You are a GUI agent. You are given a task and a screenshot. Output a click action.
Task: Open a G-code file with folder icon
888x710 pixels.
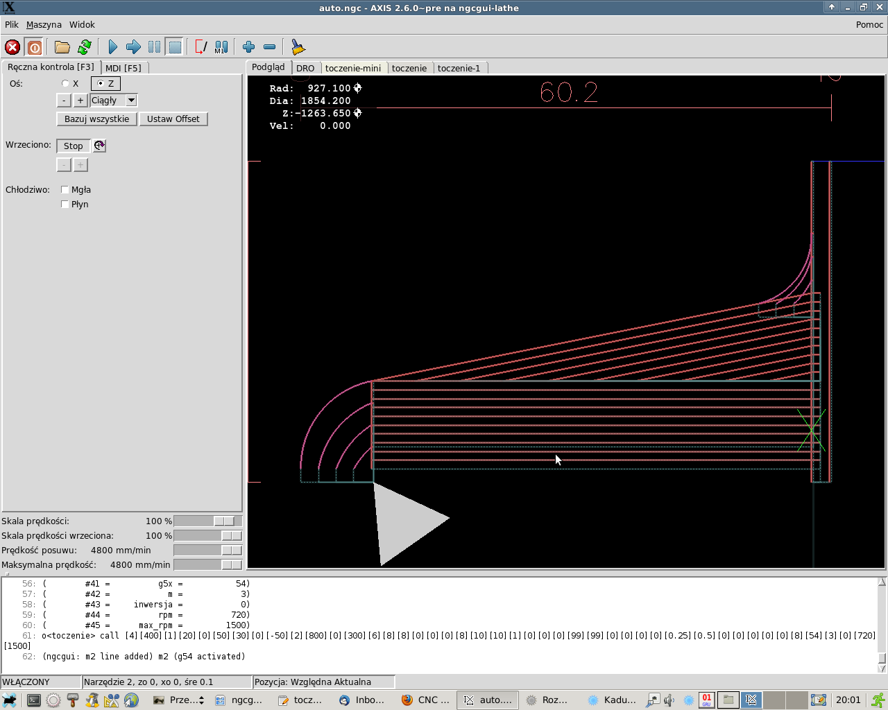click(x=62, y=47)
